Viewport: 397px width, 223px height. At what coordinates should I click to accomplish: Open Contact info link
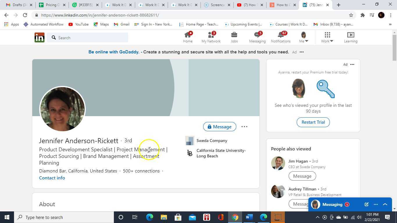(x=52, y=178)
